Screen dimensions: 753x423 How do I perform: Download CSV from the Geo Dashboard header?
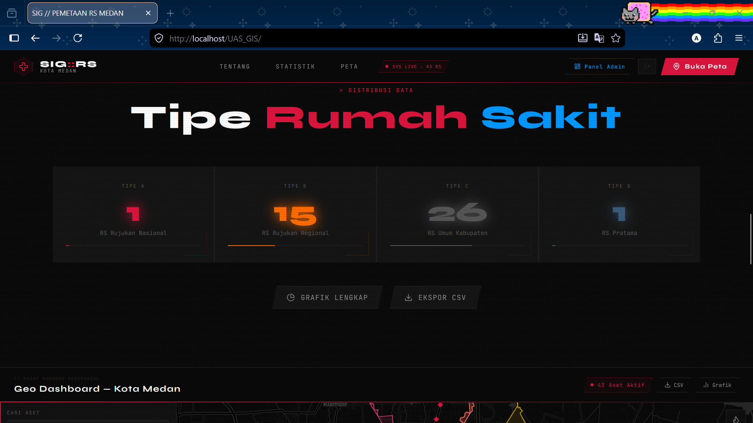click(x=674, y=385)
